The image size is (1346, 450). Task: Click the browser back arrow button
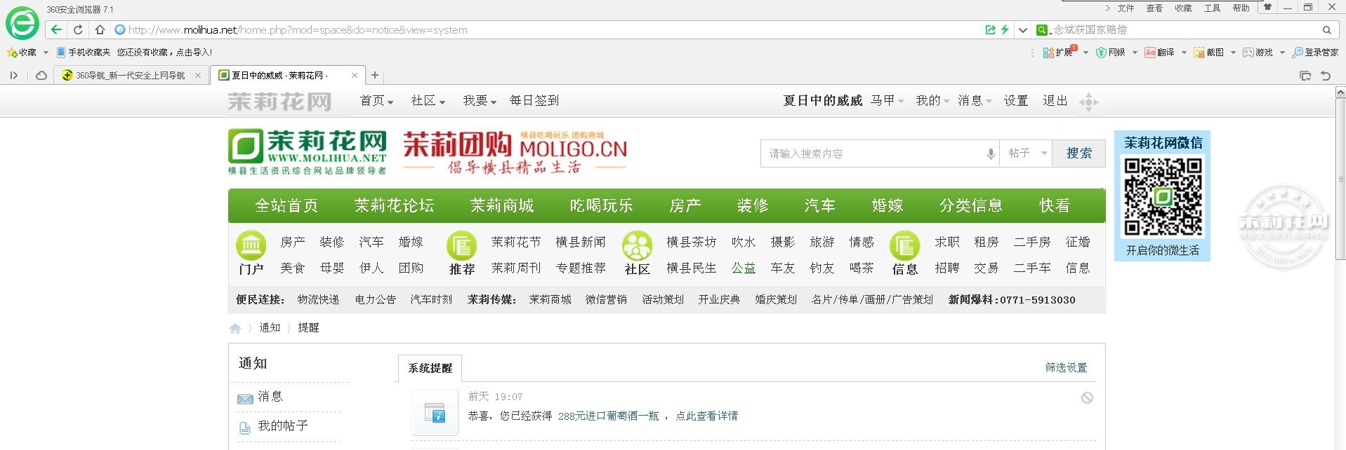click(x=56, y=29)
